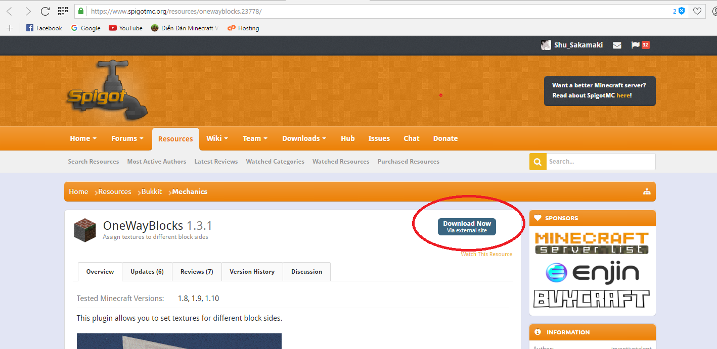The image size is (717, 349).
Task: Switch to the Discussion tab
Action: (306, 272)
